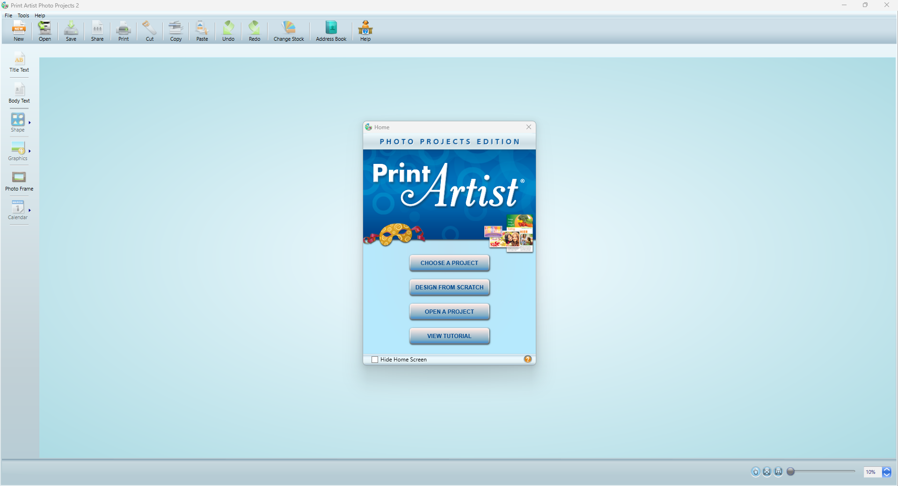Open the Help menu
898x486 pixels.
(40, 15)
